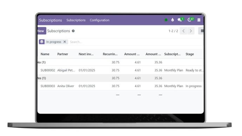This screenshot has height=136, width=242.
Task: Sort by the Stage column header
Action: 190,54
